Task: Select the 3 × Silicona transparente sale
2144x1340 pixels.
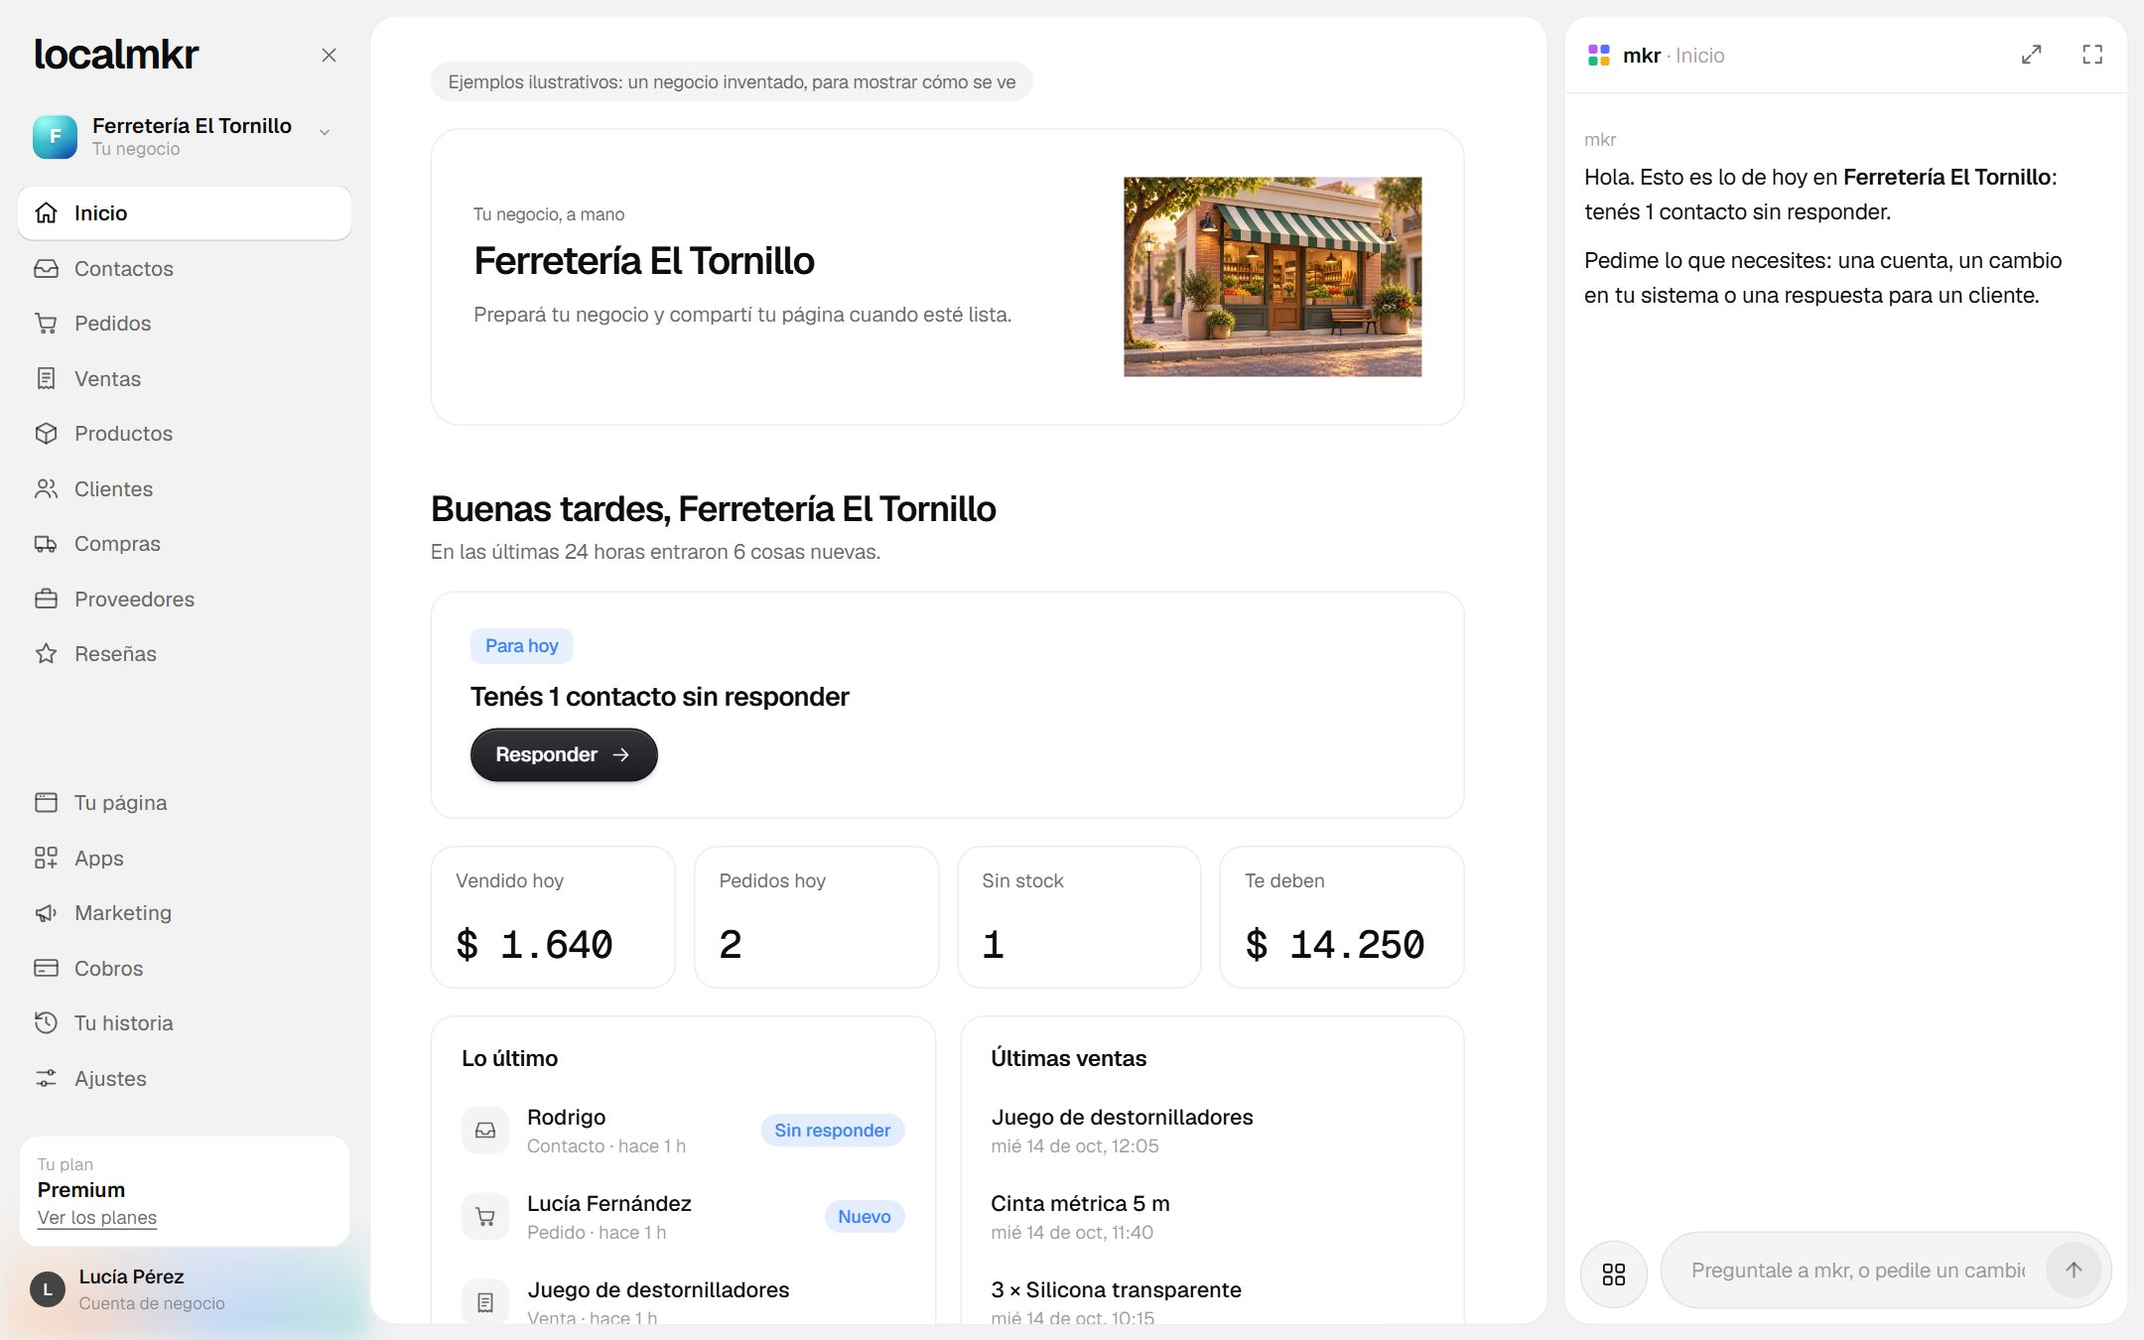Action: (1213, 1302)
